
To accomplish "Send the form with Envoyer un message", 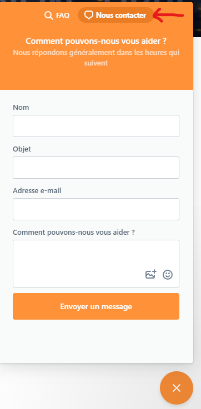I will (x=96, y=306).
